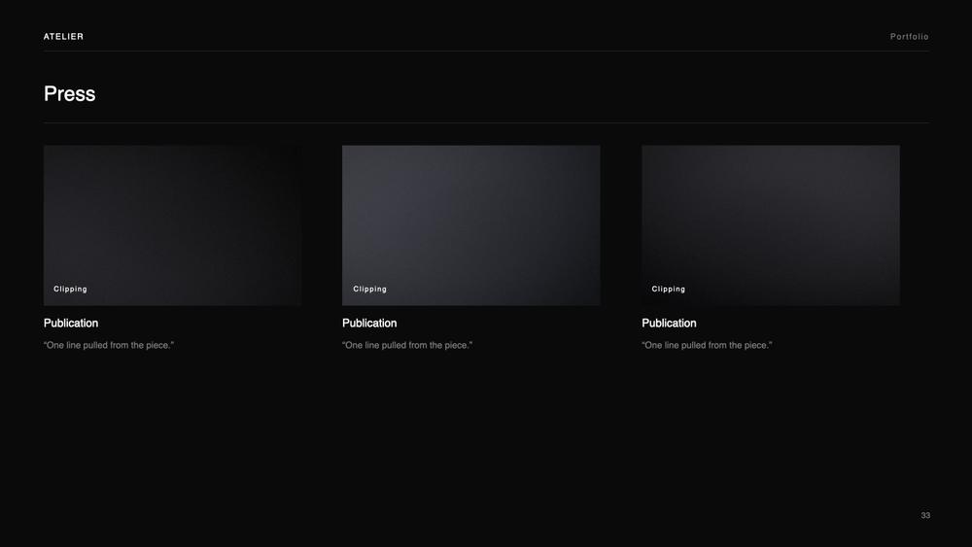Click the Clipping label on middle image
Image resolution: width=972 pixels, height=547 pixels.
click(370, 290)
